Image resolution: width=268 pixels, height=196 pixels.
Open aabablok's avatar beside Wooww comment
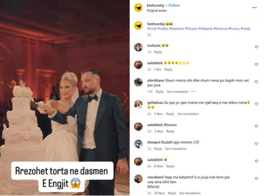coord(138,126)
